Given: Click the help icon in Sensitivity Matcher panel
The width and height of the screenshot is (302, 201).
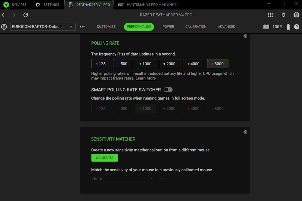Looking at the screenshot, I should (x=245, y=132).
